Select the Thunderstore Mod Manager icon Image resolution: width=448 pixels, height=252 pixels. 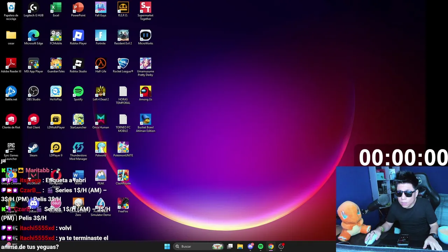[78, 151]
